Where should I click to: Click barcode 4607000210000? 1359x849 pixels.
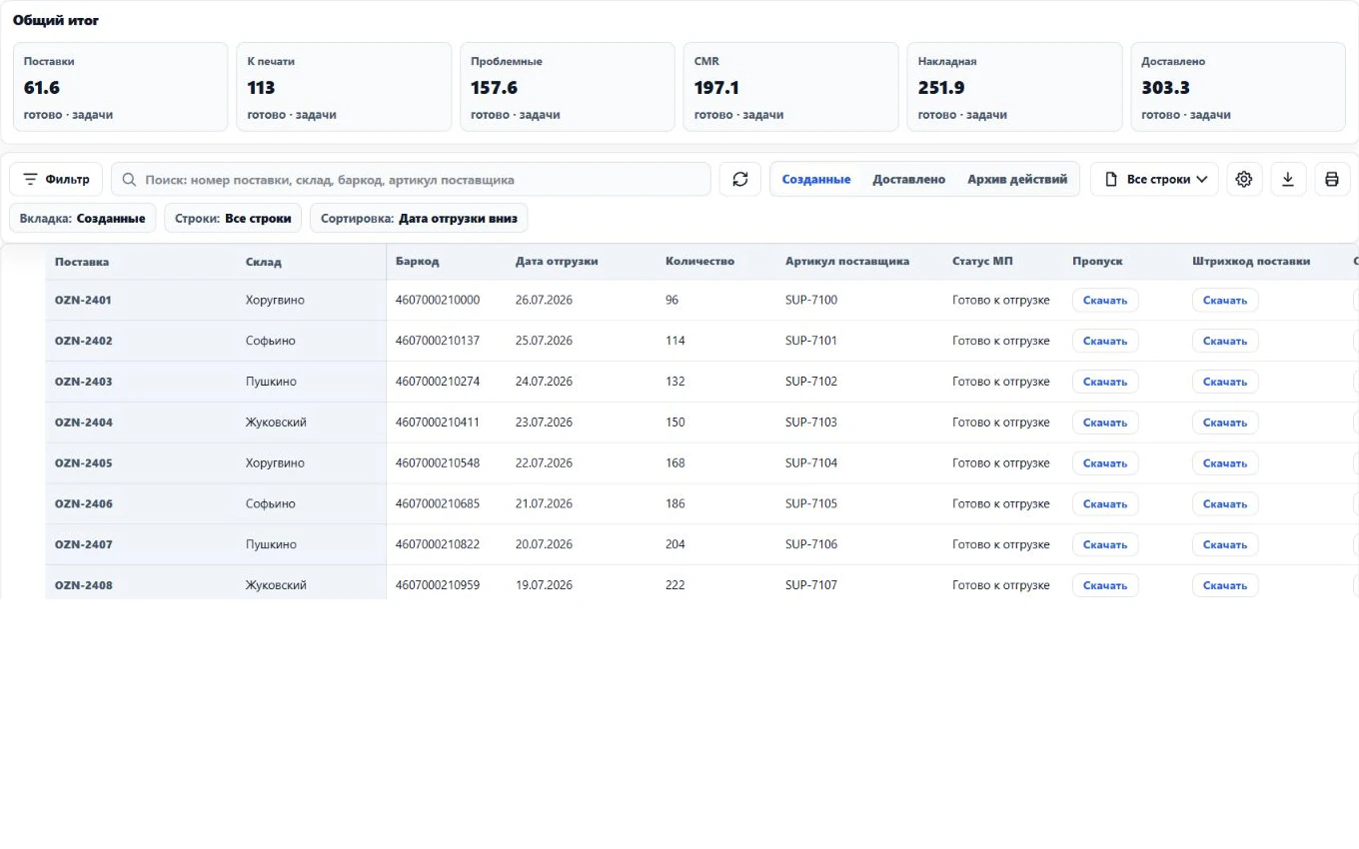[x=438, y=300]
